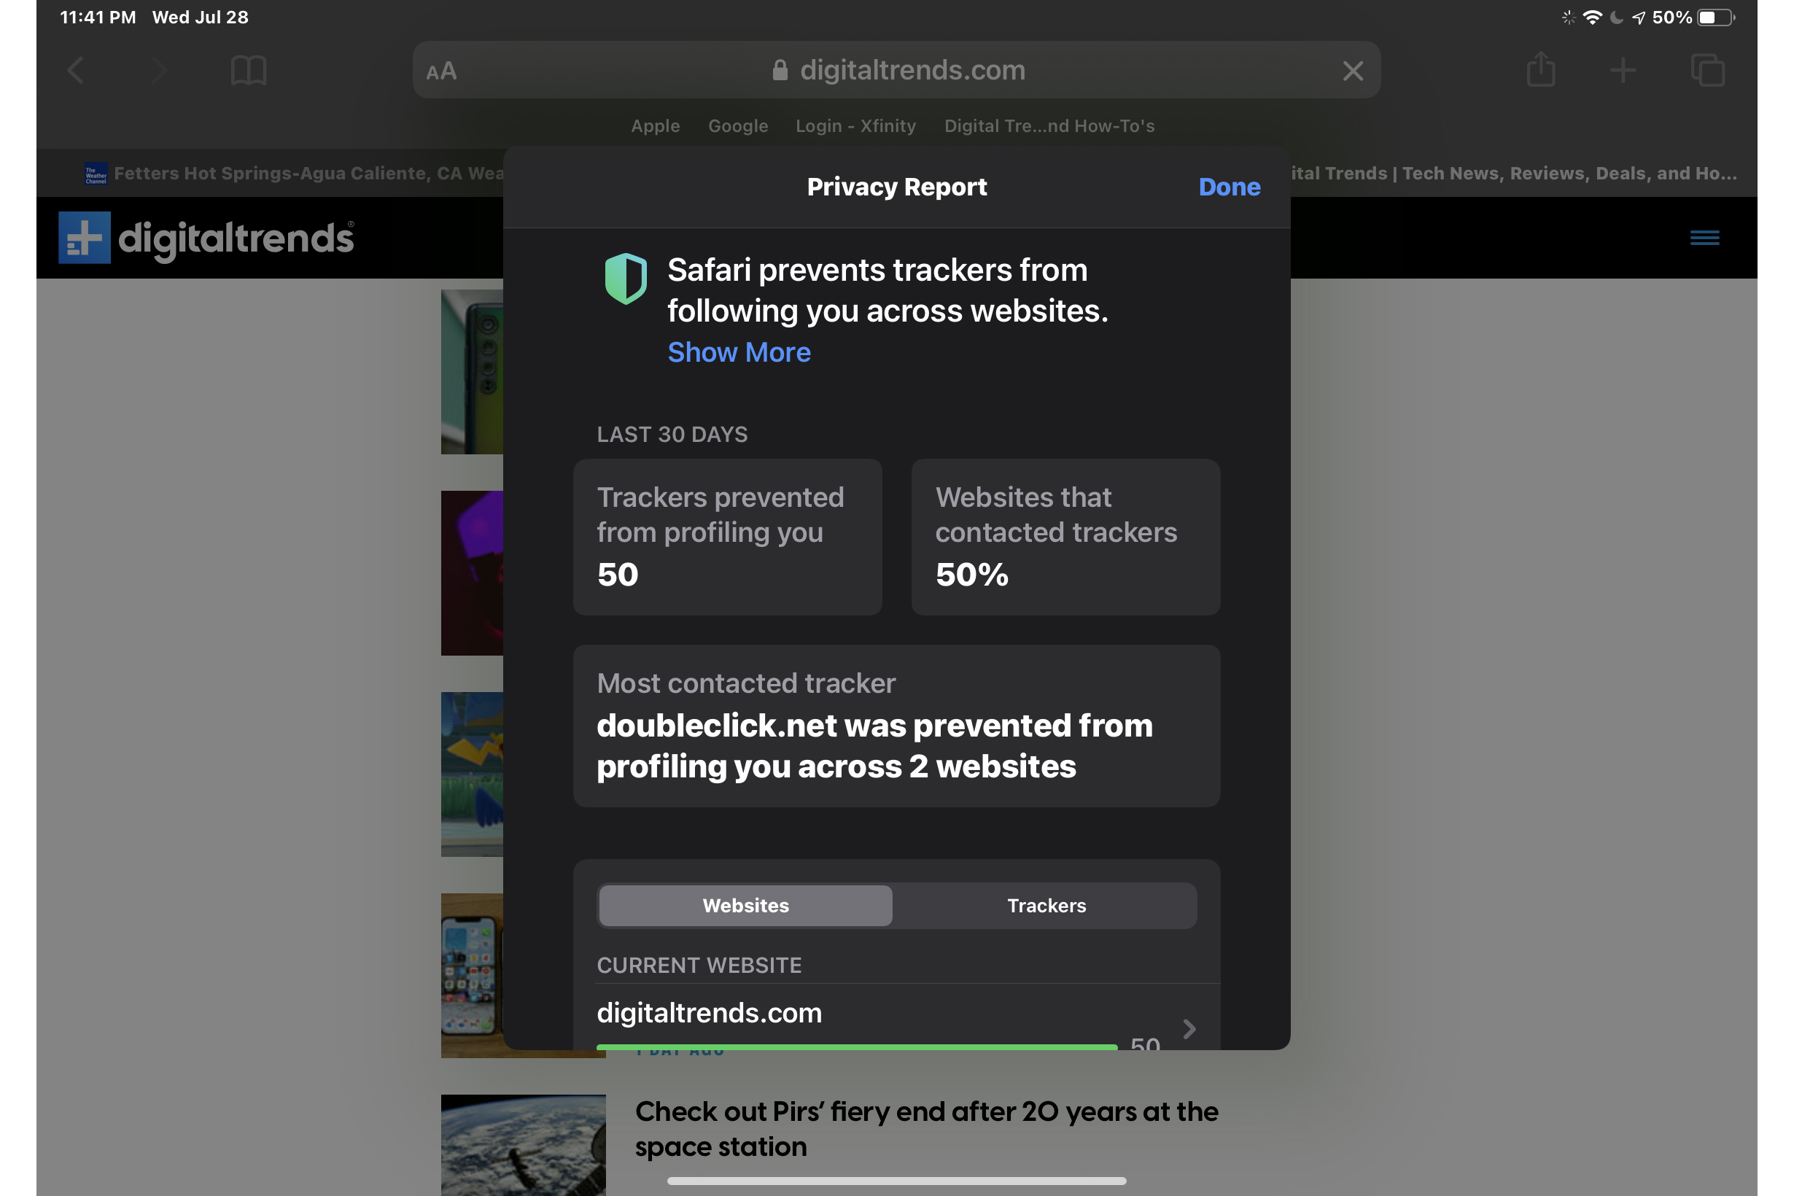Viewport: 1794px width, 1196px height.
Task: Open the digitaltrends.com tracker details row
Action: 896,1017
